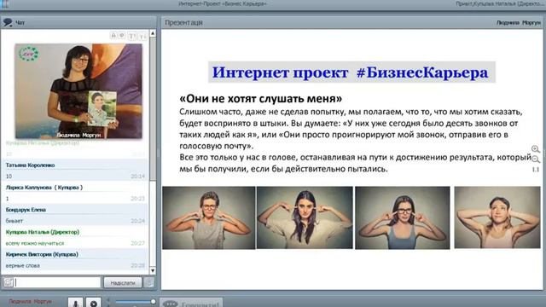The width and height of the screenshot is (546, 307).
Task: Click the chat scrollbar thumb
Action: click(153, 108)
